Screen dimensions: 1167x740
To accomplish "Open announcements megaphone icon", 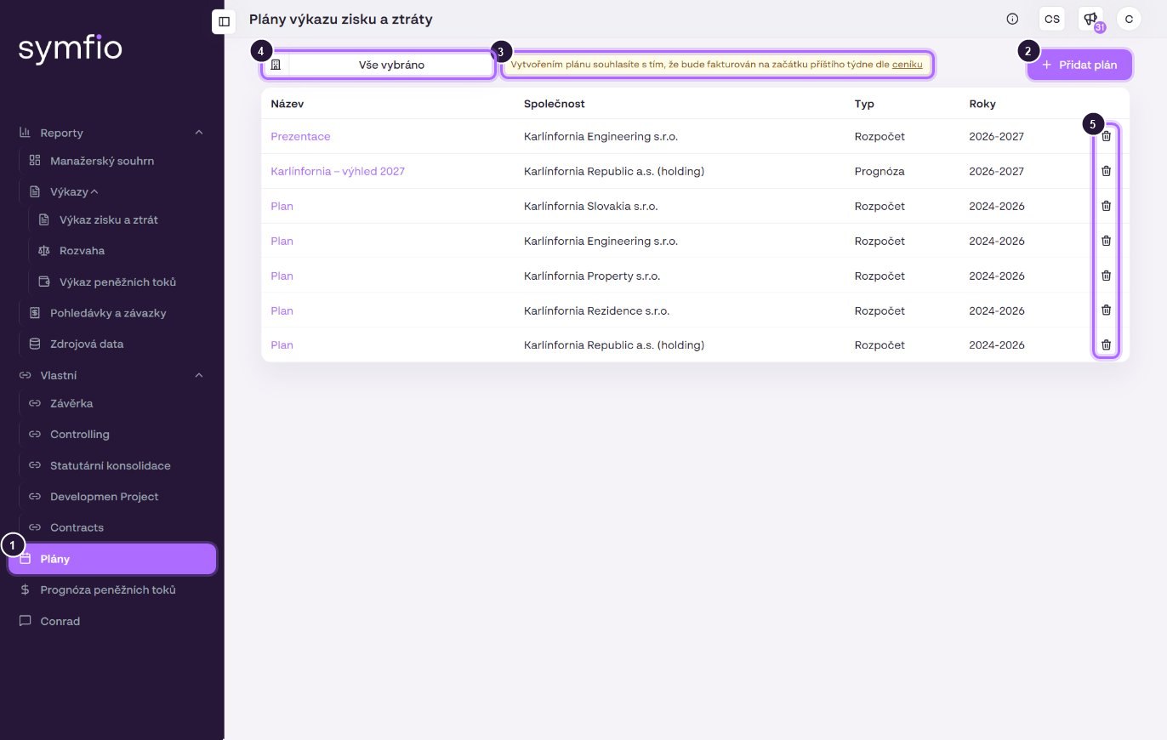I will click(x=1090, y=19).
